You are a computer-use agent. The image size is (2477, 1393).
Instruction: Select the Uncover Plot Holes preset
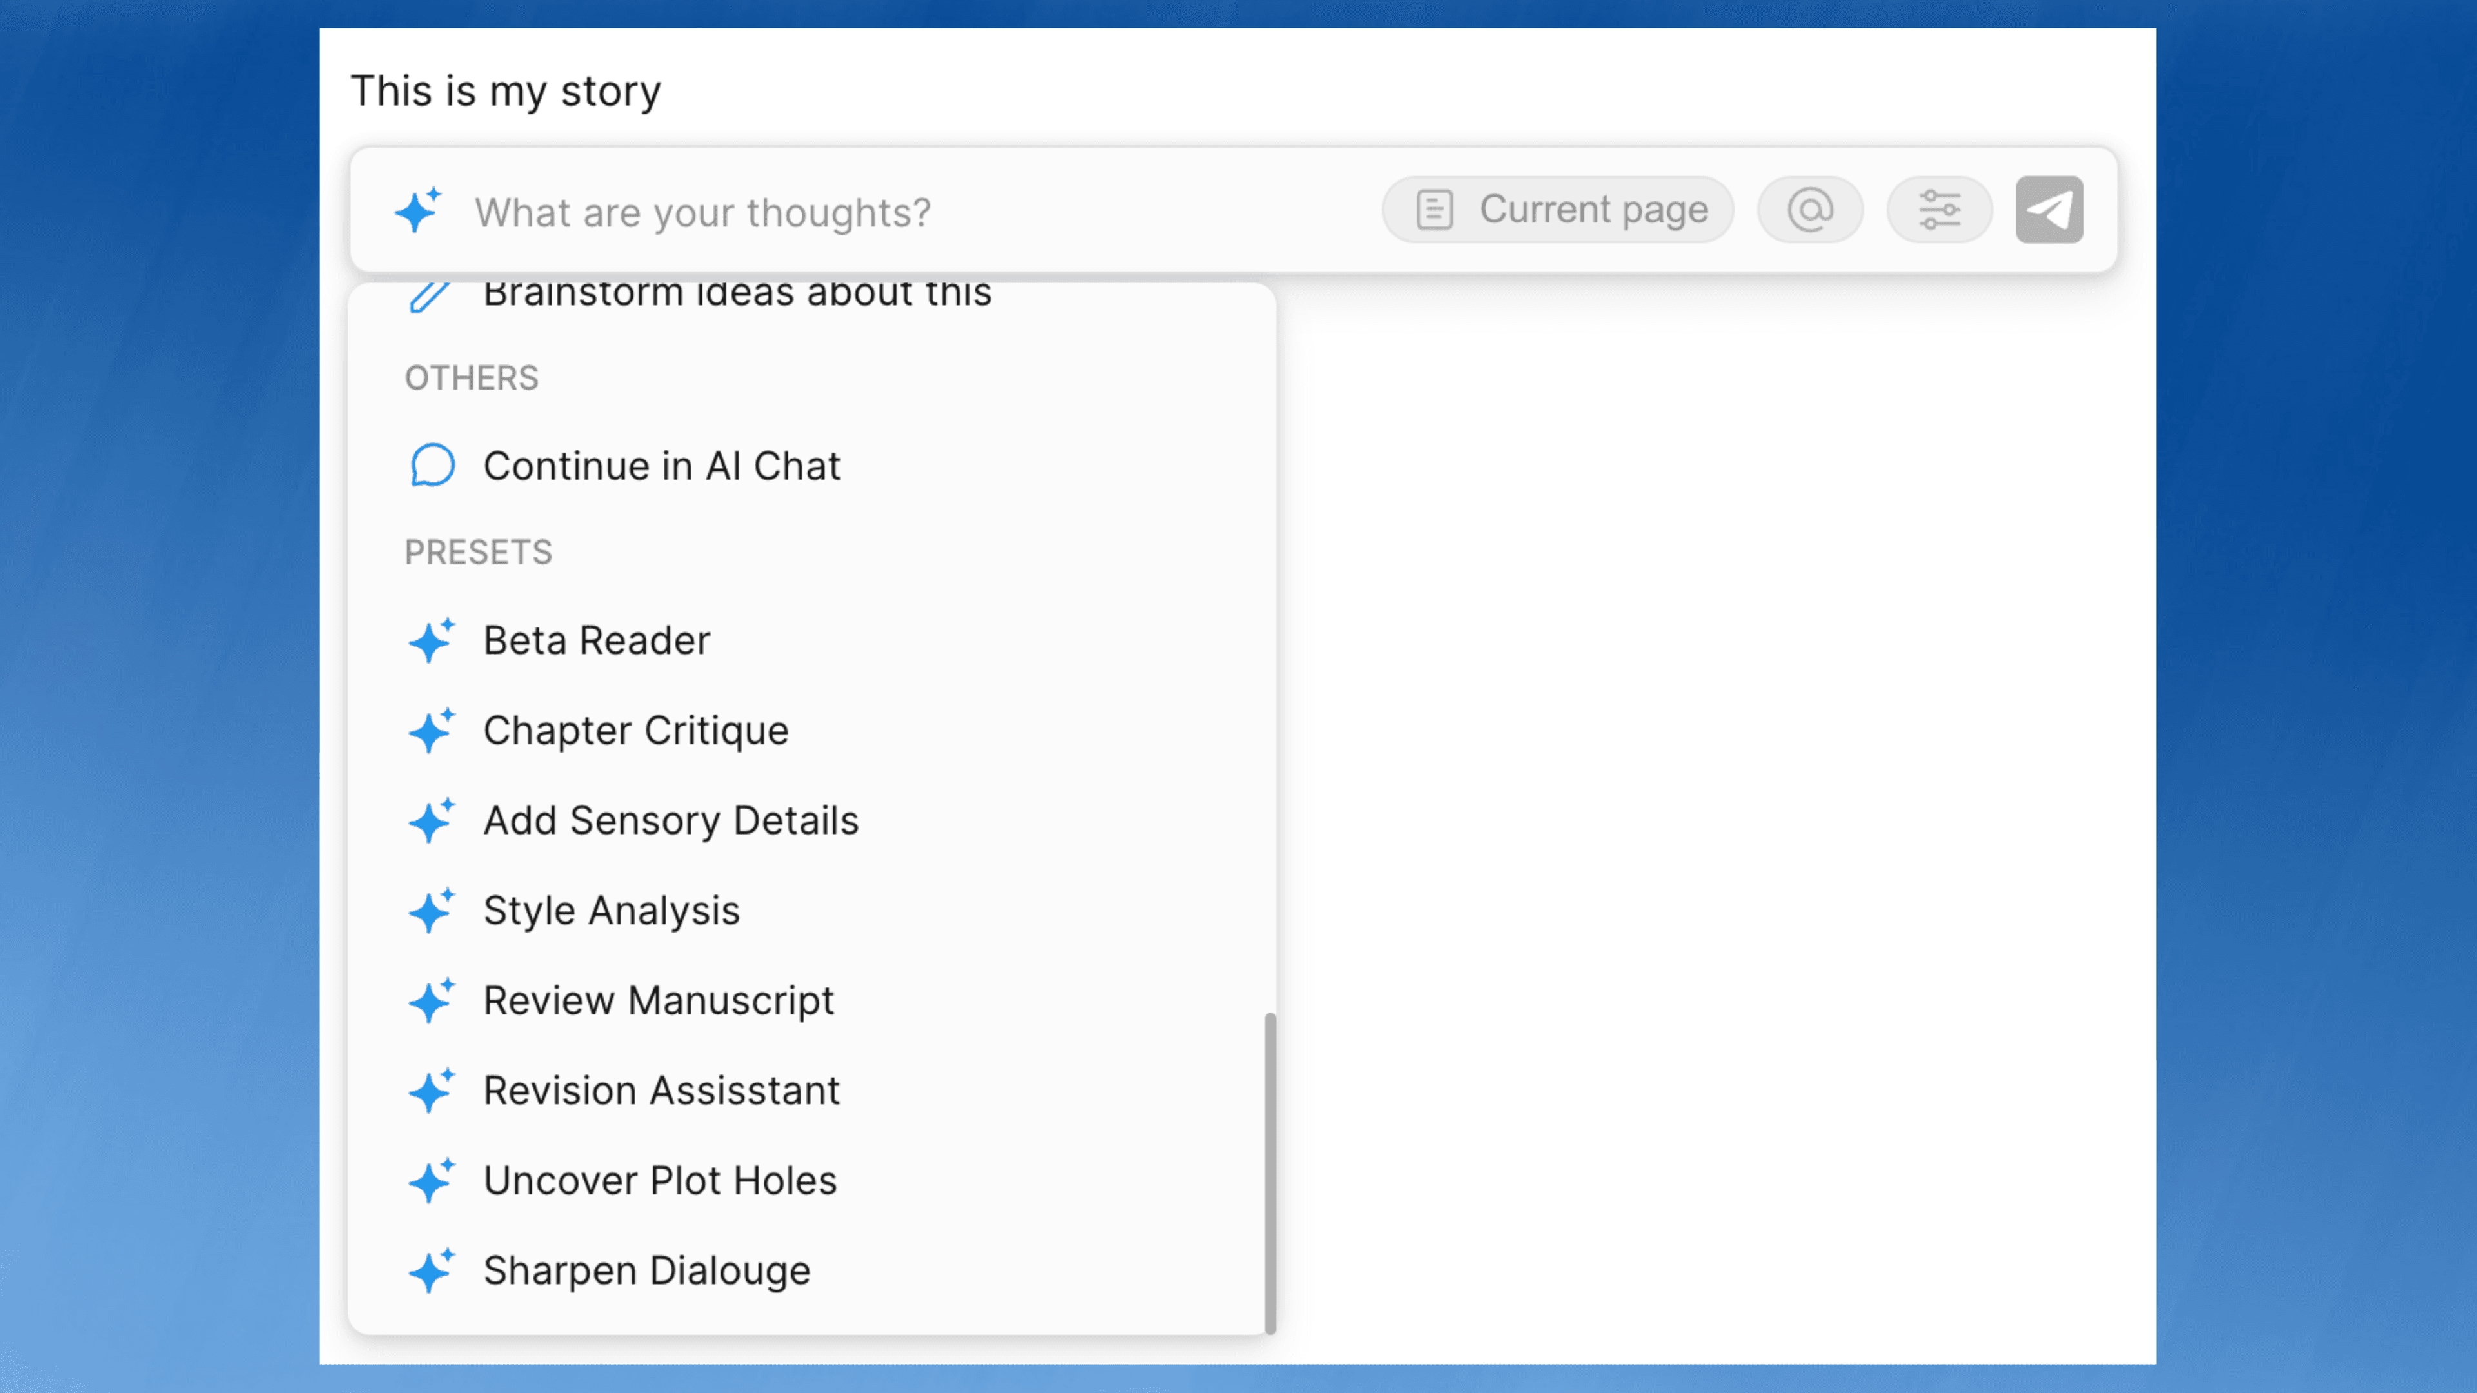(660, 1181)
